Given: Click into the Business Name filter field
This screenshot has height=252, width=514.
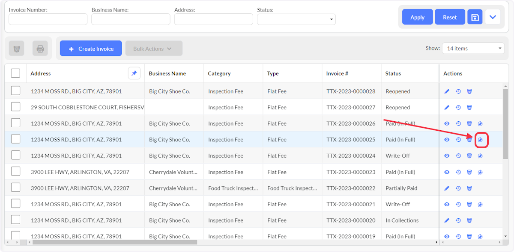Looking at the screenshot, I should coord(131,19).
